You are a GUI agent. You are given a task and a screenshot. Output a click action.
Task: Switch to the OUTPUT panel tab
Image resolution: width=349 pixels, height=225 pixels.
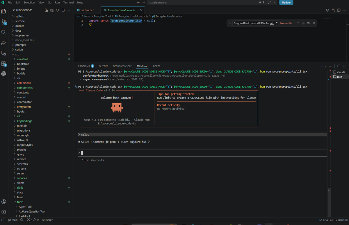(x=103, y=66)
